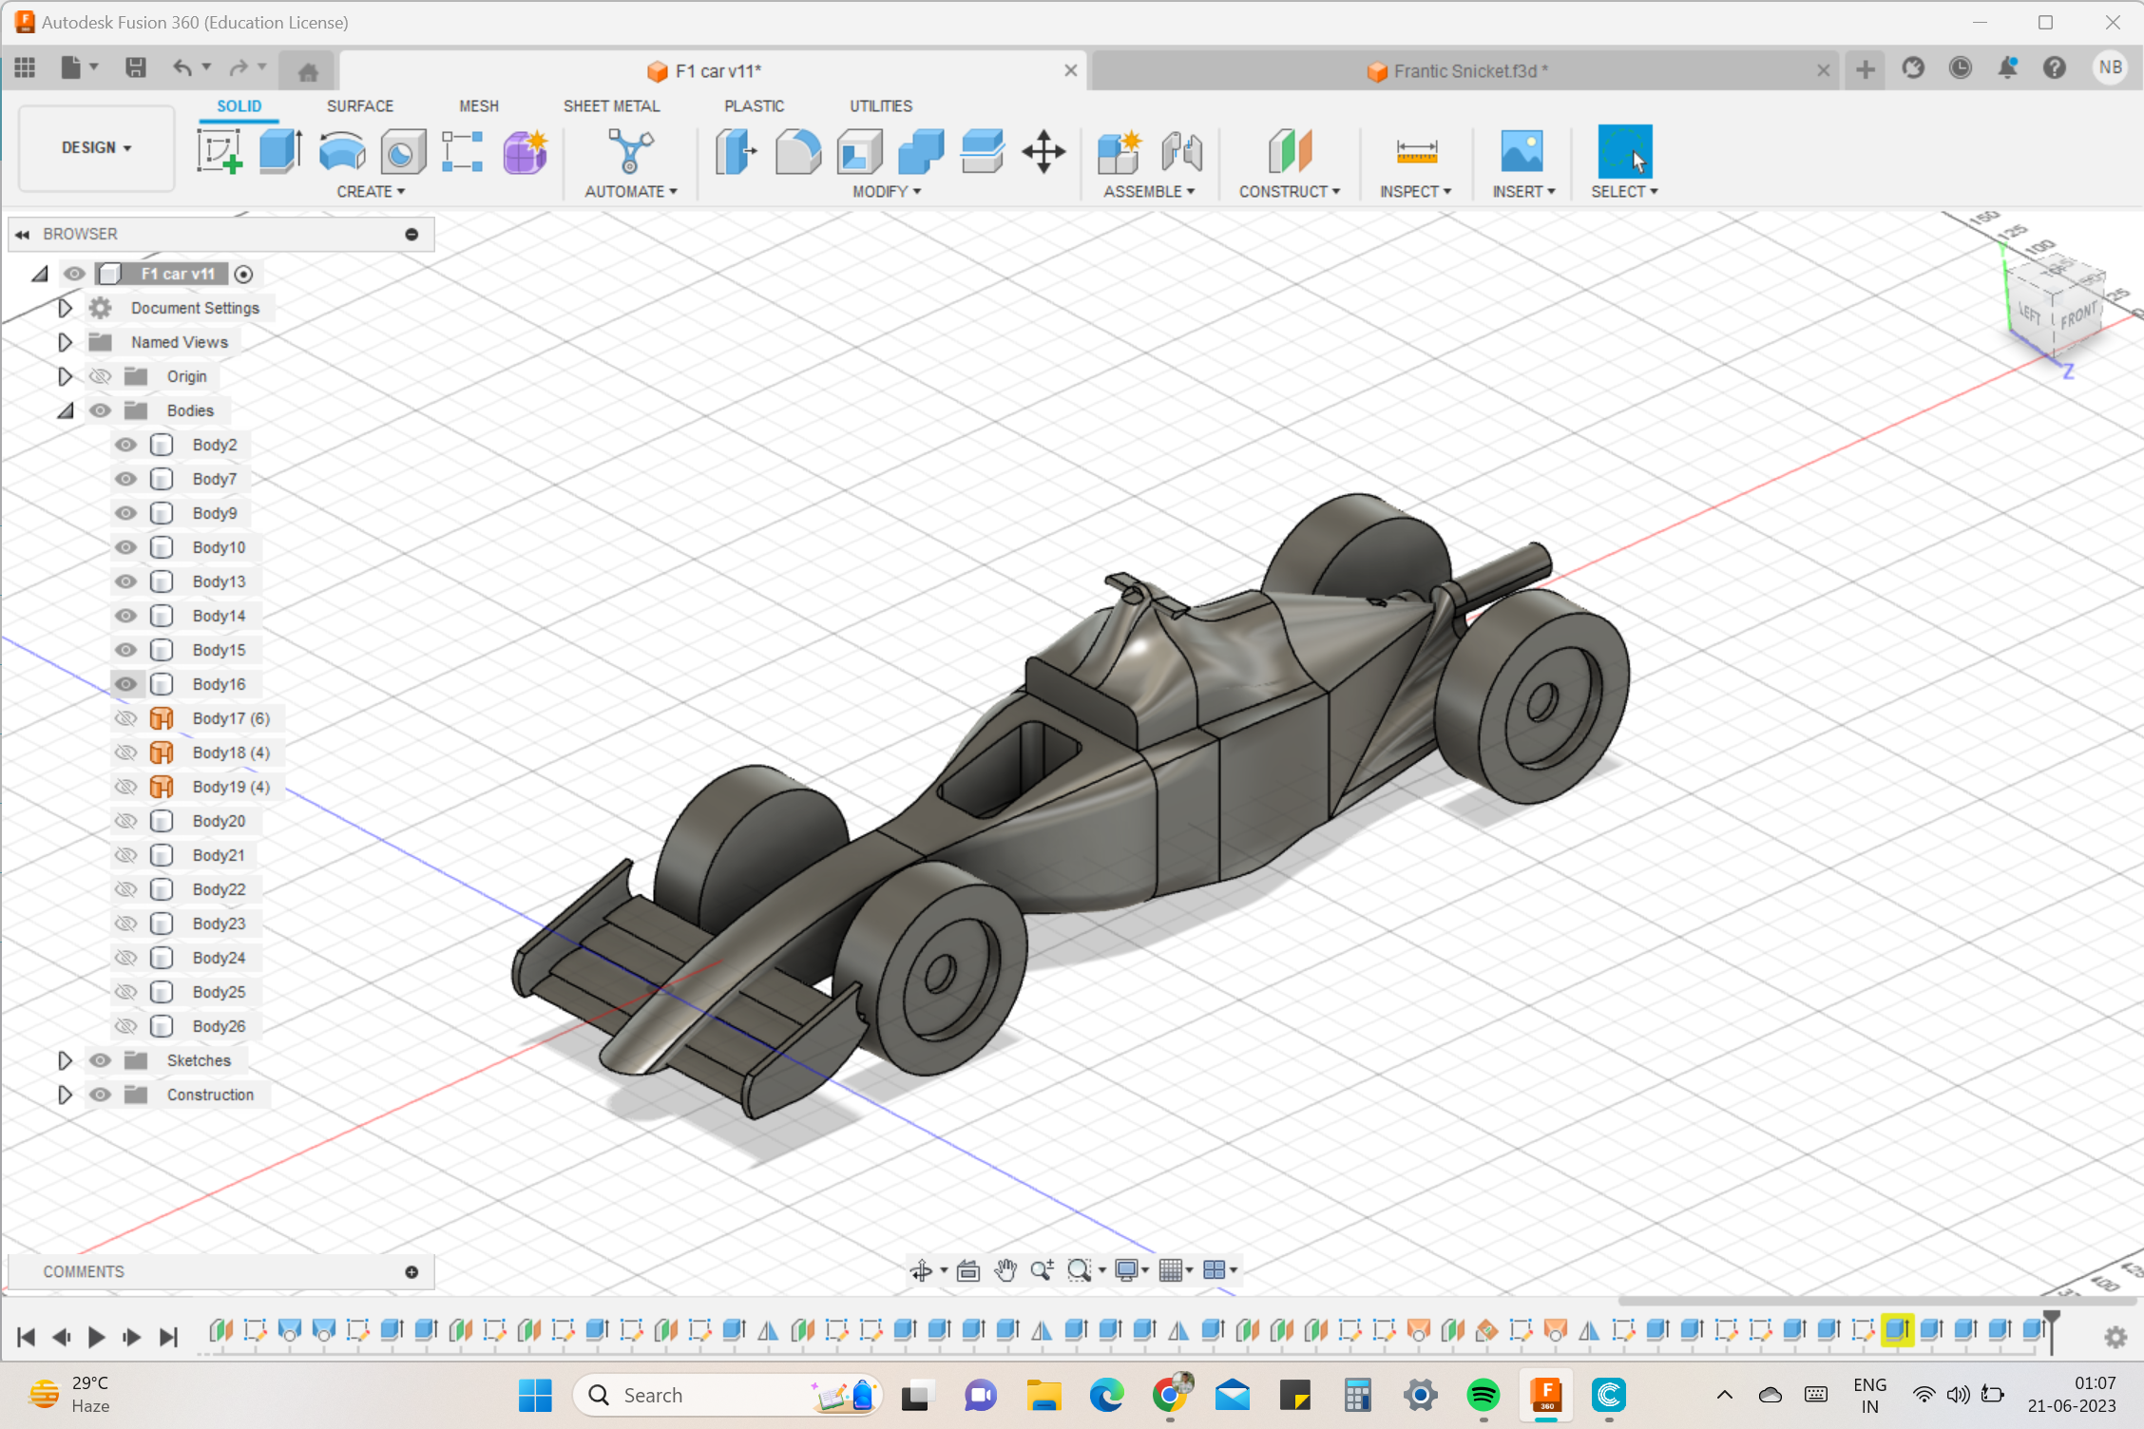Show Body17 by toggling its eye icon

point(125,717)
